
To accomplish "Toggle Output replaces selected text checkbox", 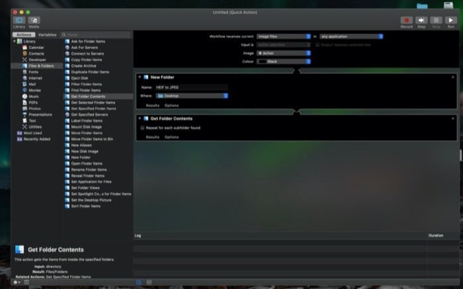I will pyautogui.click(x=317, y=45).
